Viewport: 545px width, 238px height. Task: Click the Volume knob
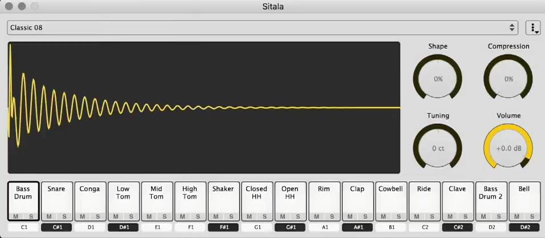pyautogui.click(x=508, y=148)
